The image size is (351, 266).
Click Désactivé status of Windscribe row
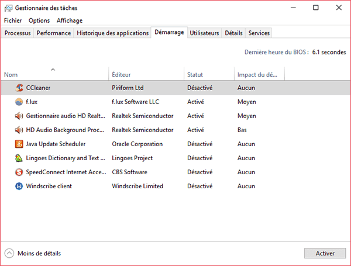[200, 186]
